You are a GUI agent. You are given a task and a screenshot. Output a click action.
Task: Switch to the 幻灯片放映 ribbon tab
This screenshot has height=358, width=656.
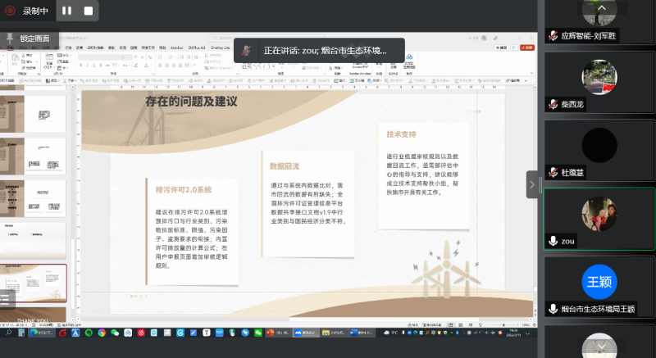click(95, 48)
